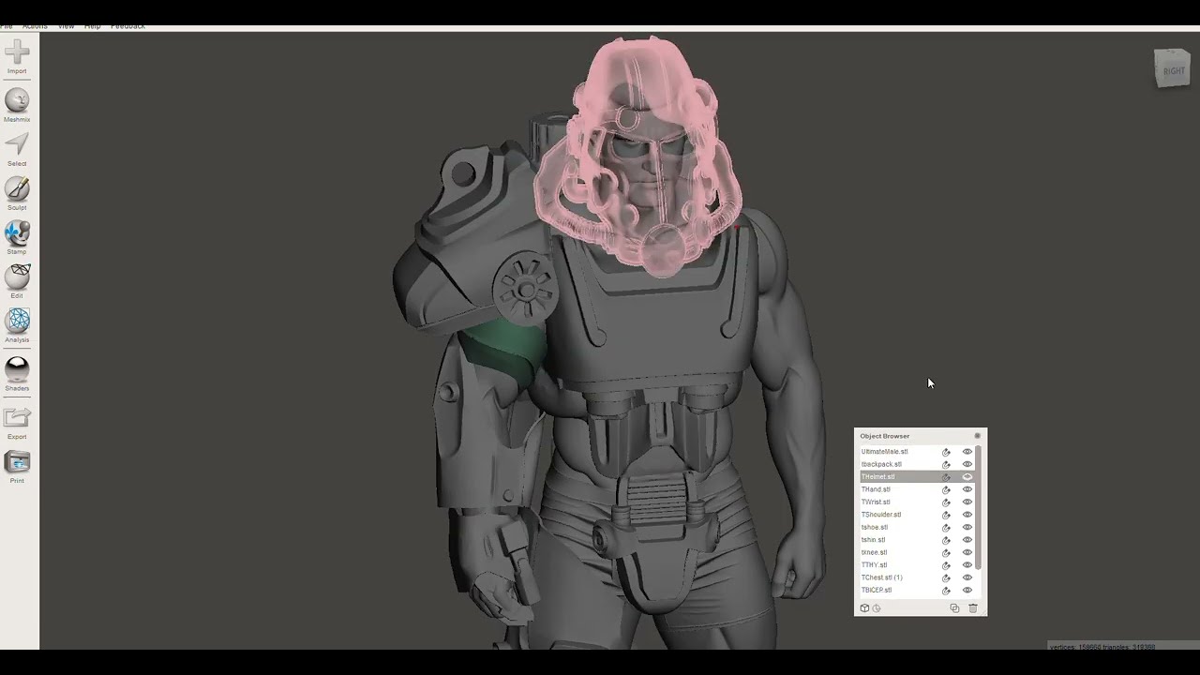This screenshot has width=1200, height=675.
Task: Click the magnet icon for UltimateMale.stl
Action: (x=946, y=452)
